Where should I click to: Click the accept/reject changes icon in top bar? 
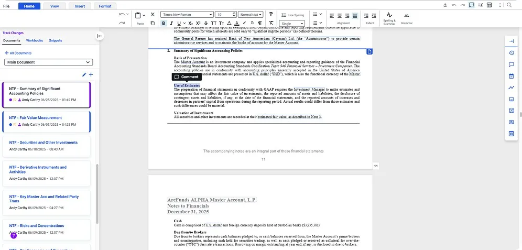(x=480, y=5)
